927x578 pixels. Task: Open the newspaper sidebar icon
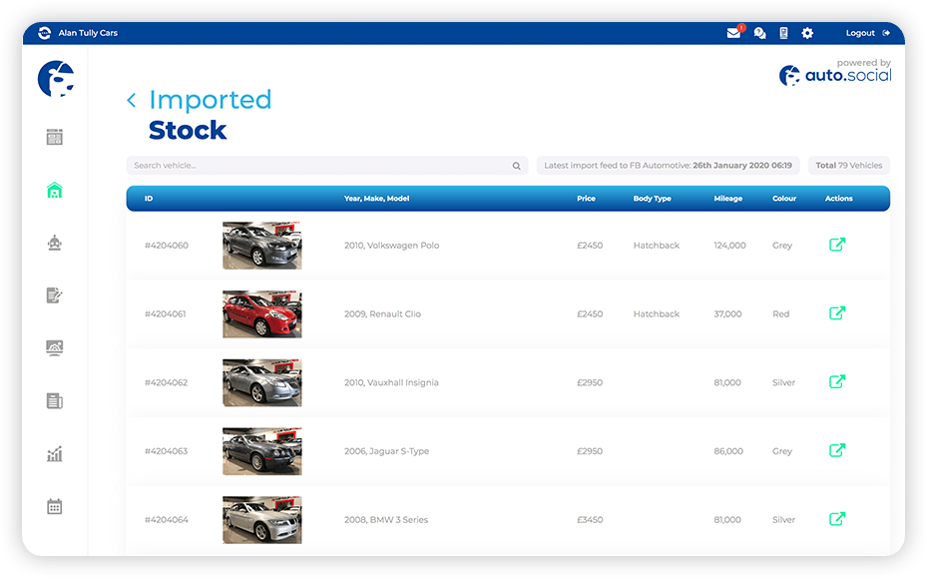click(55, 400)
